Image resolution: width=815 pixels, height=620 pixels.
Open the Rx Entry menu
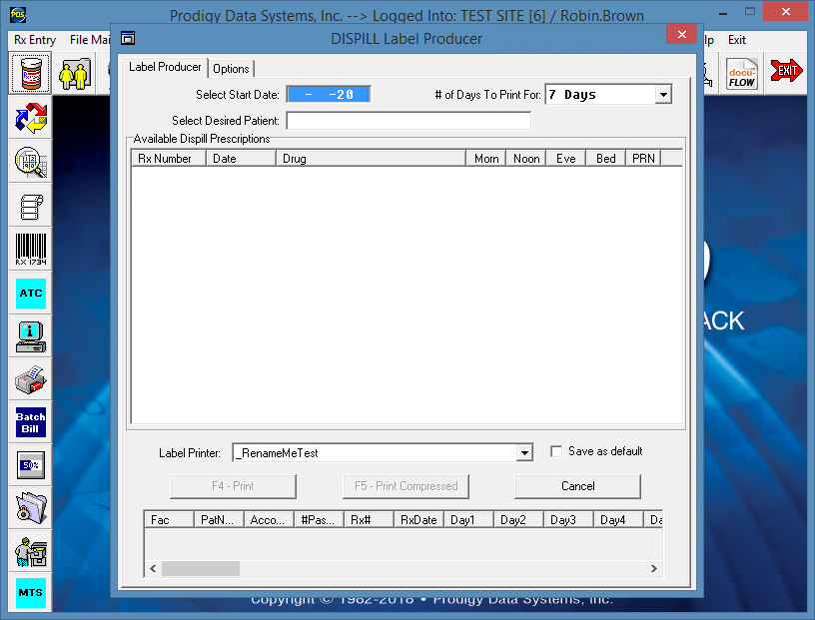[35, 40]
